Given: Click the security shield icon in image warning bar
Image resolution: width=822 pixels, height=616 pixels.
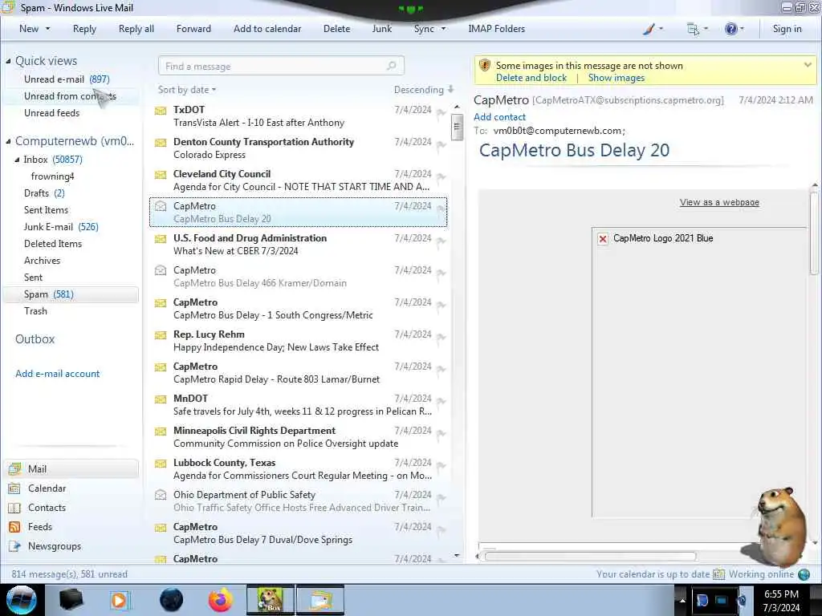Looking at the screenshot, I should tap(484, 65).
